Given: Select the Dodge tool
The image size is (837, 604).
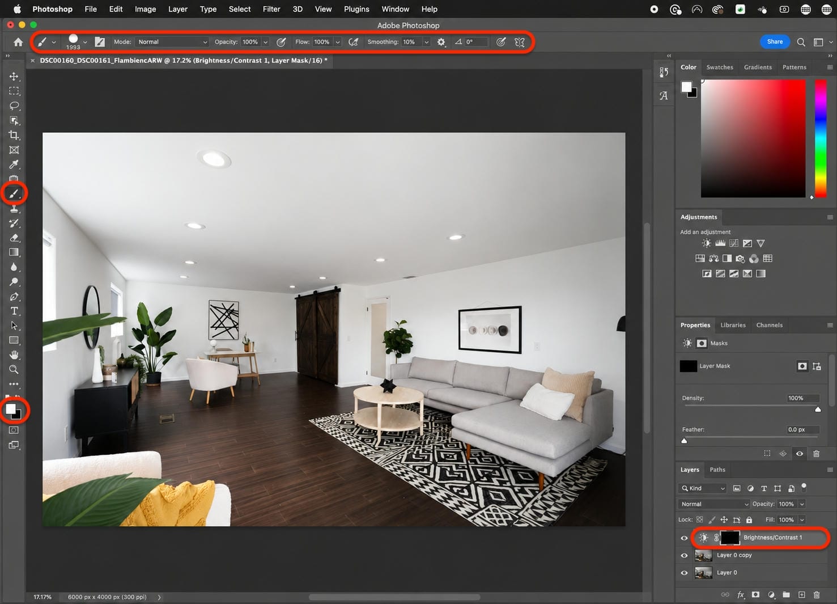Looking at the screenshot, I should coord(14,282).
